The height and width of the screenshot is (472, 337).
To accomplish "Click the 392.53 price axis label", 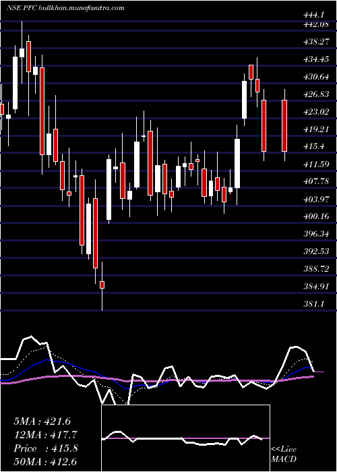I will (316, 252).
